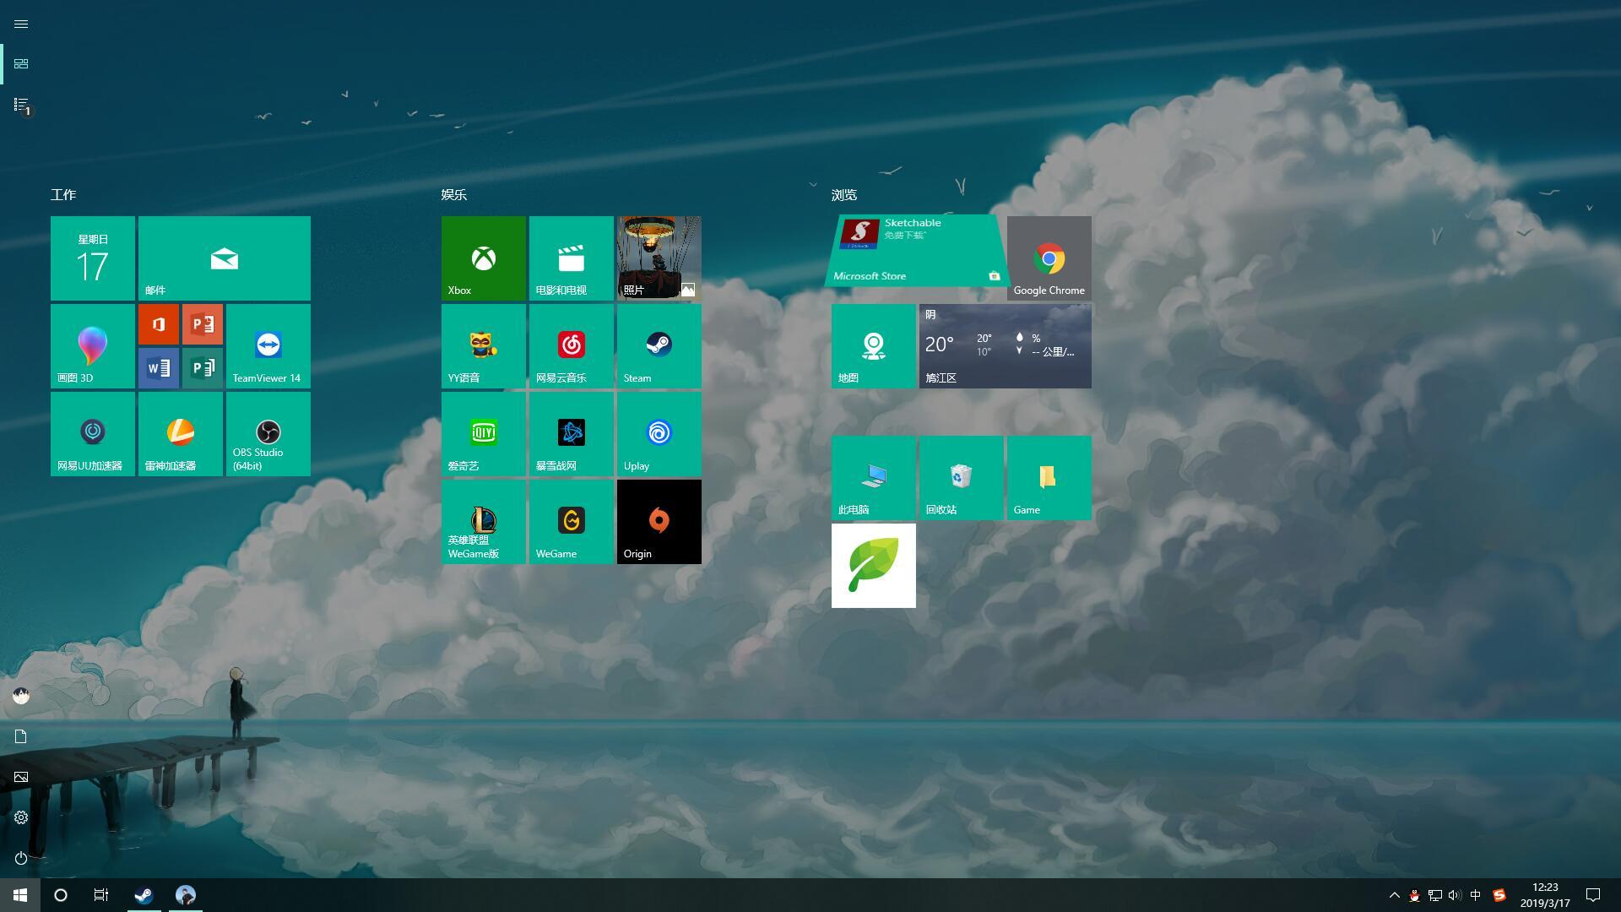Show hidden system tray icons
Viewport: 1621px width, 912px height.
point(1394,895)
